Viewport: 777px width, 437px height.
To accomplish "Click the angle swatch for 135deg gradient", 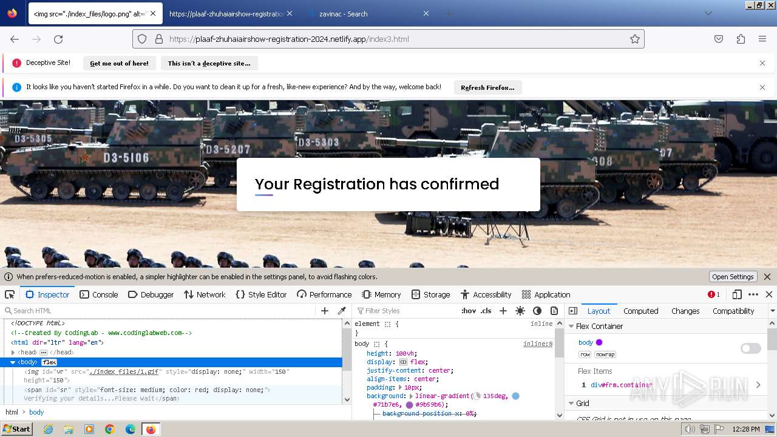I will coord(477,396).
